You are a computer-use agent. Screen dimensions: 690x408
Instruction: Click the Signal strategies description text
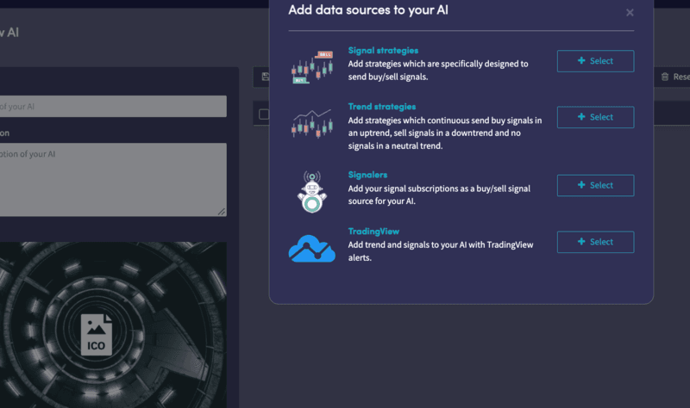(x=438, y=71)
